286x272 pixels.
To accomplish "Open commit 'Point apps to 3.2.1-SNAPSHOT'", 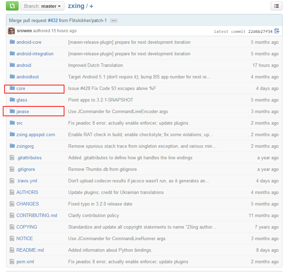I will [x=100, y=100].
